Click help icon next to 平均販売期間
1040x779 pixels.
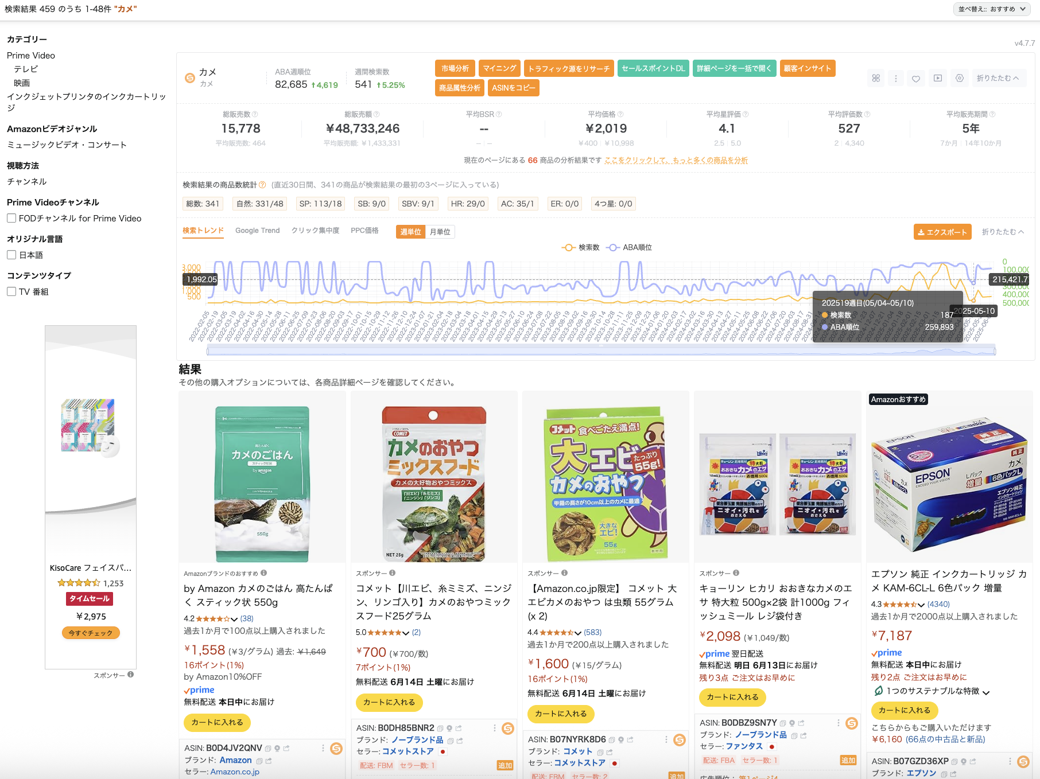click(992, 114)
